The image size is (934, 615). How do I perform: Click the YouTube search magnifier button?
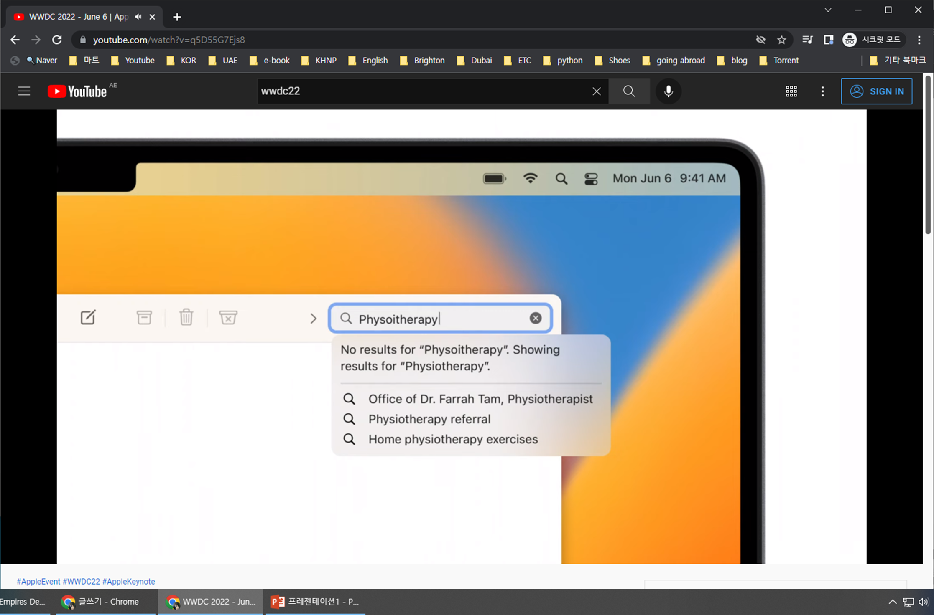tap(629, 91)
